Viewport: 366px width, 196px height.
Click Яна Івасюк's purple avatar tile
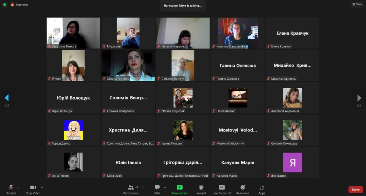[x=292, y=162]
